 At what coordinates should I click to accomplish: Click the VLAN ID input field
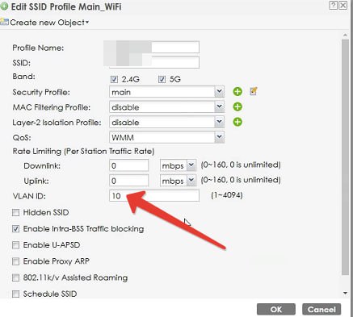click(154, 195)
